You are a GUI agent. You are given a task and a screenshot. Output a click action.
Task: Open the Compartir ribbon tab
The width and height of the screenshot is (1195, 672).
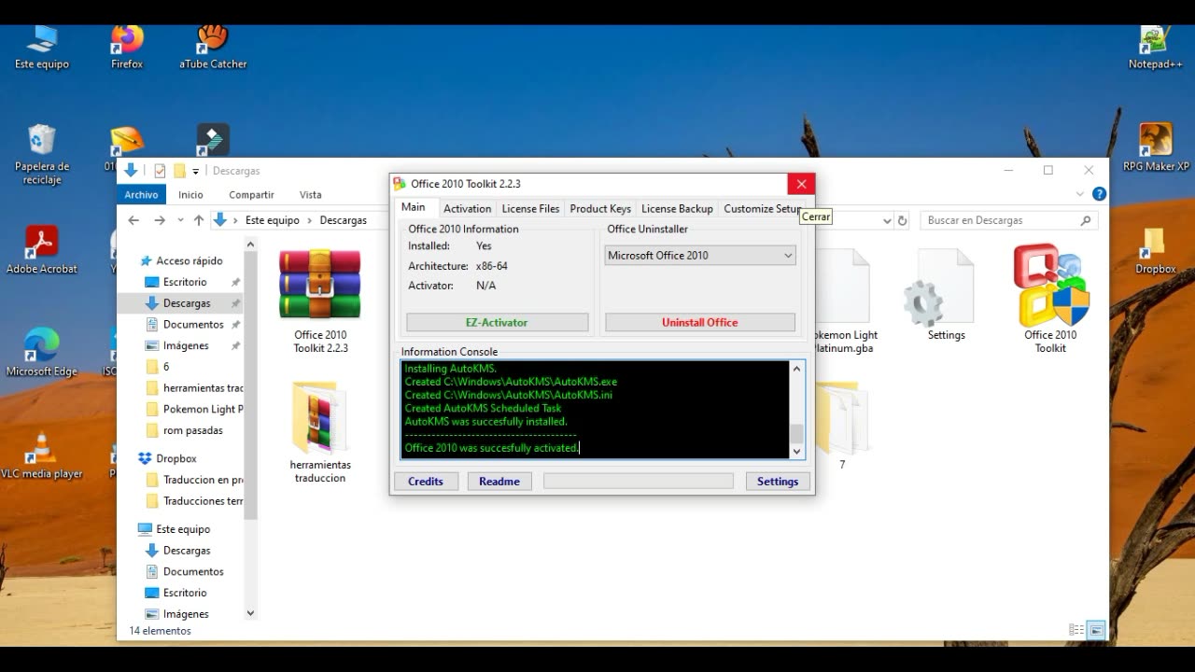point(251,194)
